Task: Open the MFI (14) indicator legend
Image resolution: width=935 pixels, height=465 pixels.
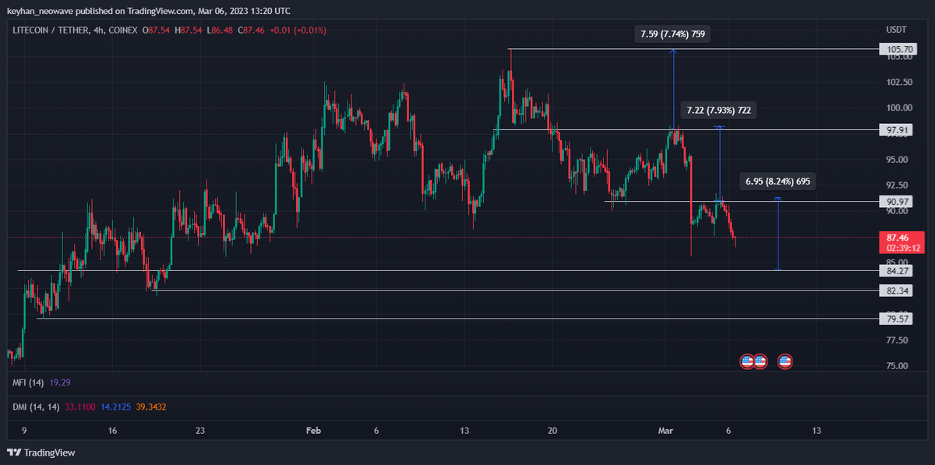Action: pos(28,383)
